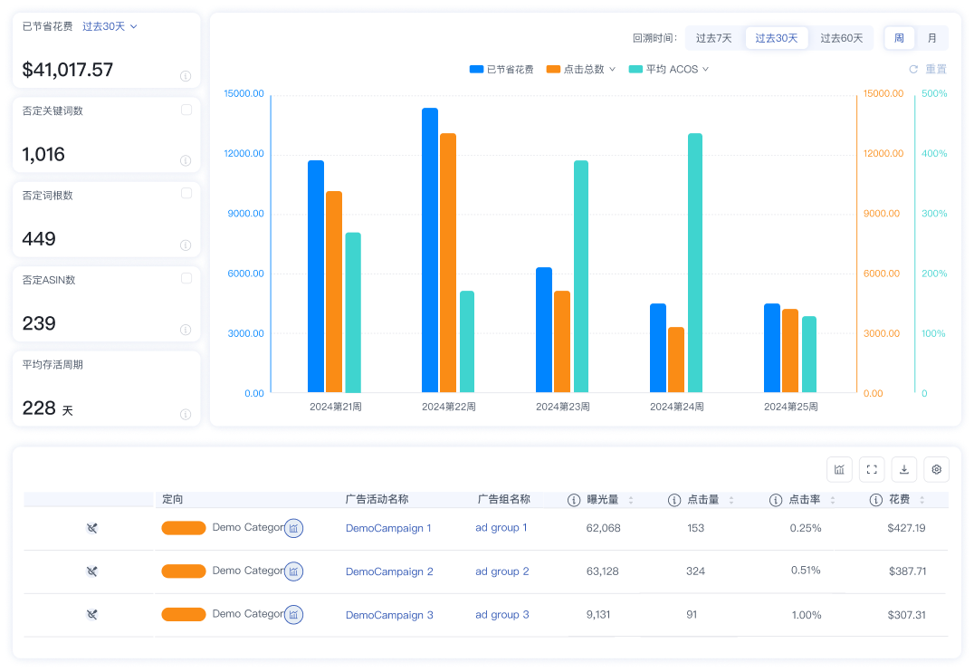This screenshot has width=974, height=672.
Task: Open table settings gear icon
Action: tap(937, 469)
